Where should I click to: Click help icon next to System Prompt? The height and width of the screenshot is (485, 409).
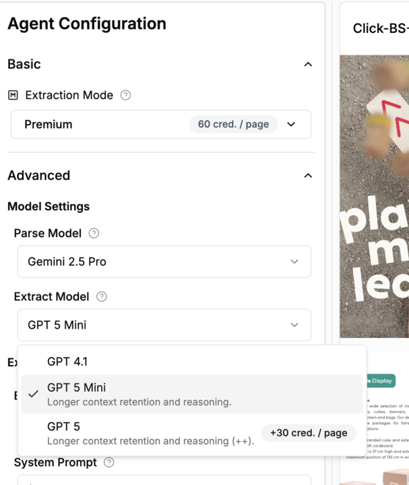(109, 463)
